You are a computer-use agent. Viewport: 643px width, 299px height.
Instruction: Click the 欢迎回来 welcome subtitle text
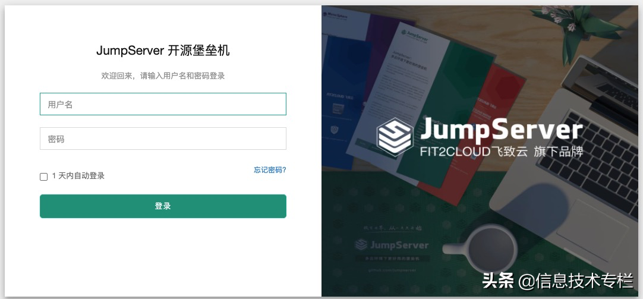tap(163, 76)
